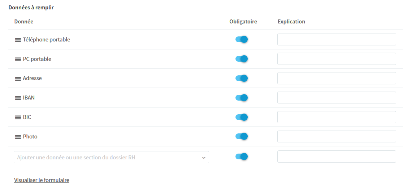Toggle the Obligatoire switch on the new data row
Screen dimensions: 403x190
(242, 156)
